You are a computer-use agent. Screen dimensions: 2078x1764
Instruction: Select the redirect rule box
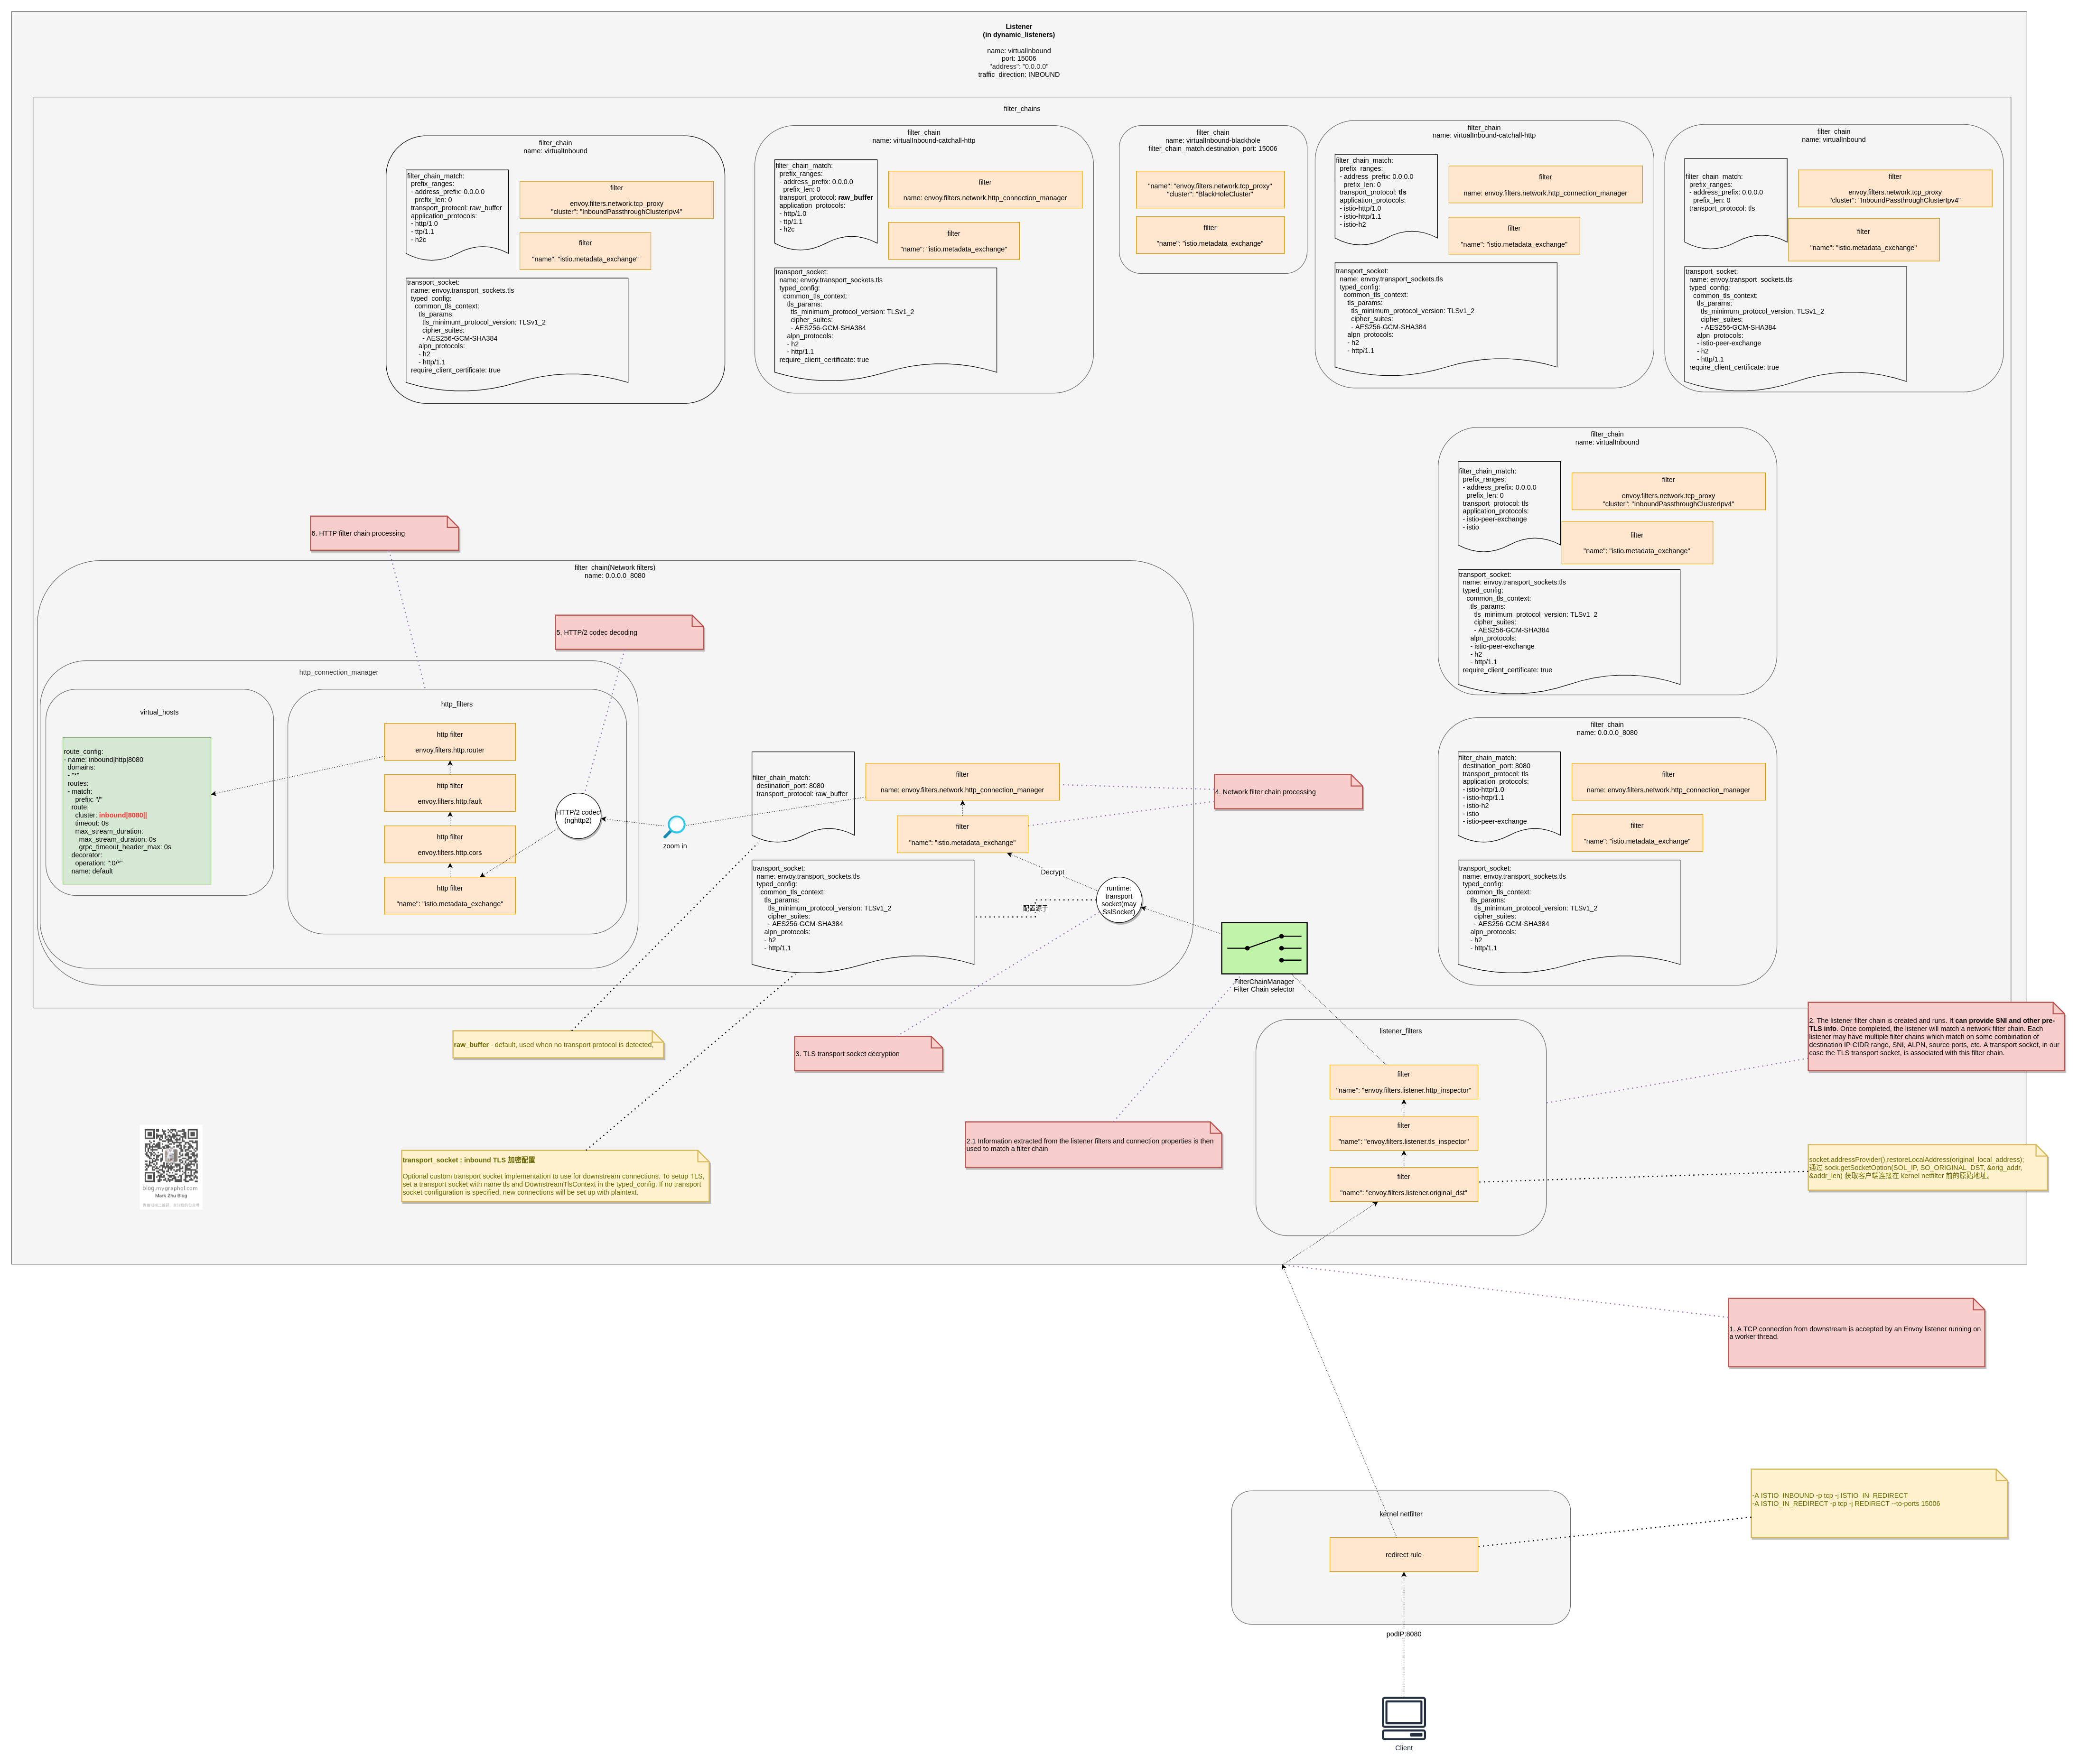click(x=1403, y=1554)
